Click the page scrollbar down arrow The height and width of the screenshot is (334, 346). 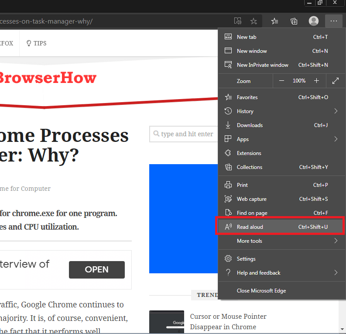[342, 329]
